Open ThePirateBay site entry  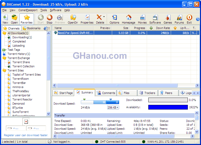[x=21, y=91]
